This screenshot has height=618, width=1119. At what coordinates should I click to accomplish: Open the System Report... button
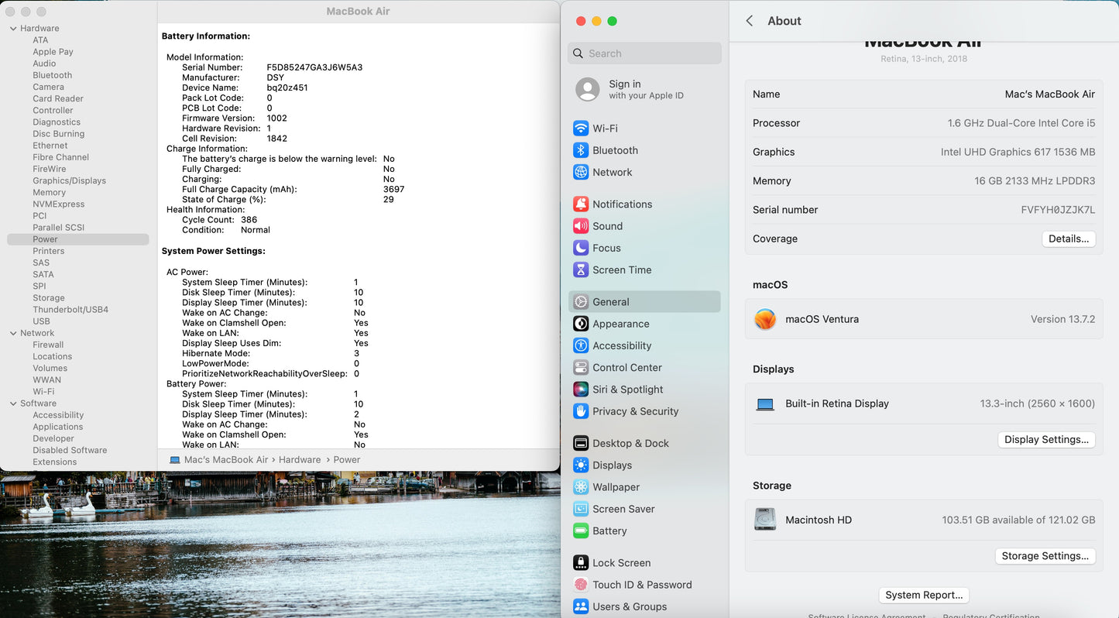coord(924,595)
